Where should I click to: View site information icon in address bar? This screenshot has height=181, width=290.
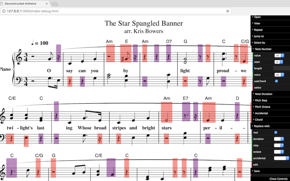4,11
